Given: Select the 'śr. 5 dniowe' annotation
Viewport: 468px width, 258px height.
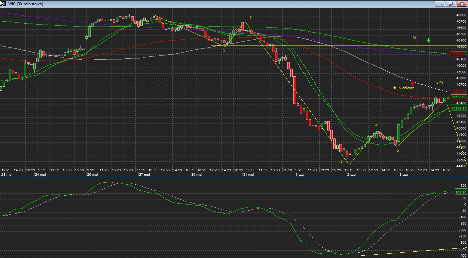Looking at the screenshot, I should point(403,88).
